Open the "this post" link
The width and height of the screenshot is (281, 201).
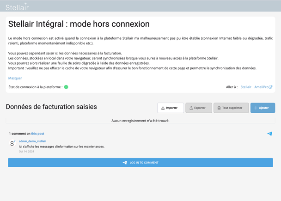click(37, 134)
